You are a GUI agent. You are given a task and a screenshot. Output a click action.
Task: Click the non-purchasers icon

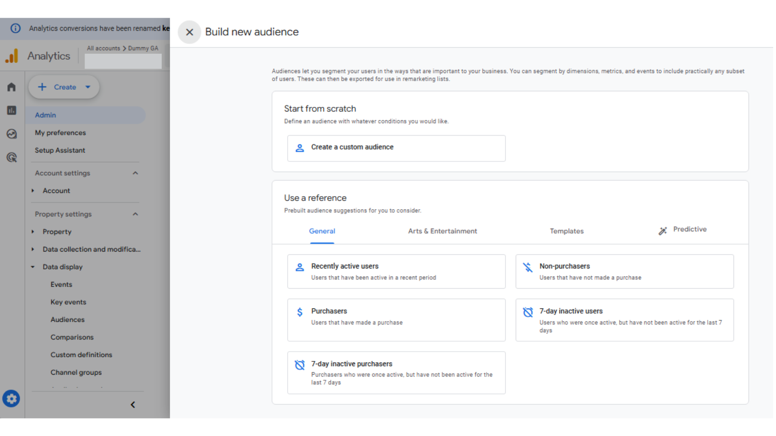tap(527, 266)
